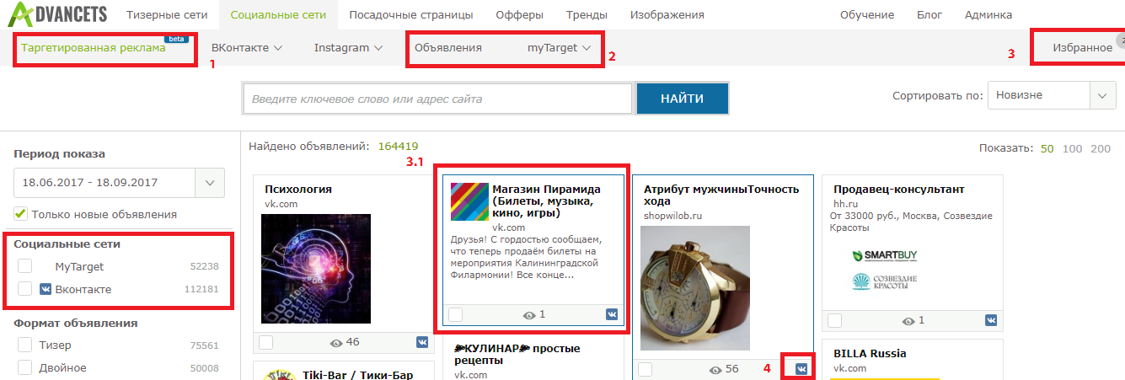Enable the Тизер format checkbox

[25, 345]
